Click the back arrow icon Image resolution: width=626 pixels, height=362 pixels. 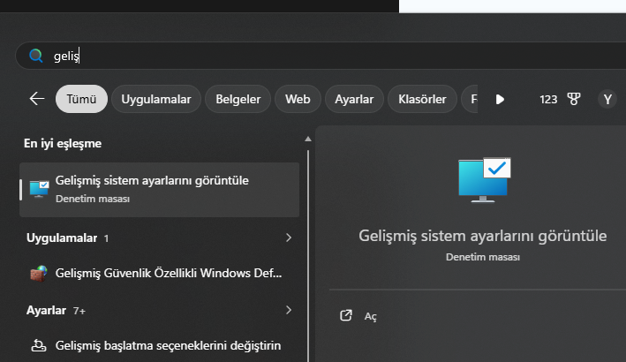37,99
